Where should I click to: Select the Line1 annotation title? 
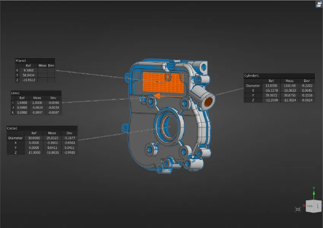(x=15, y=93)
